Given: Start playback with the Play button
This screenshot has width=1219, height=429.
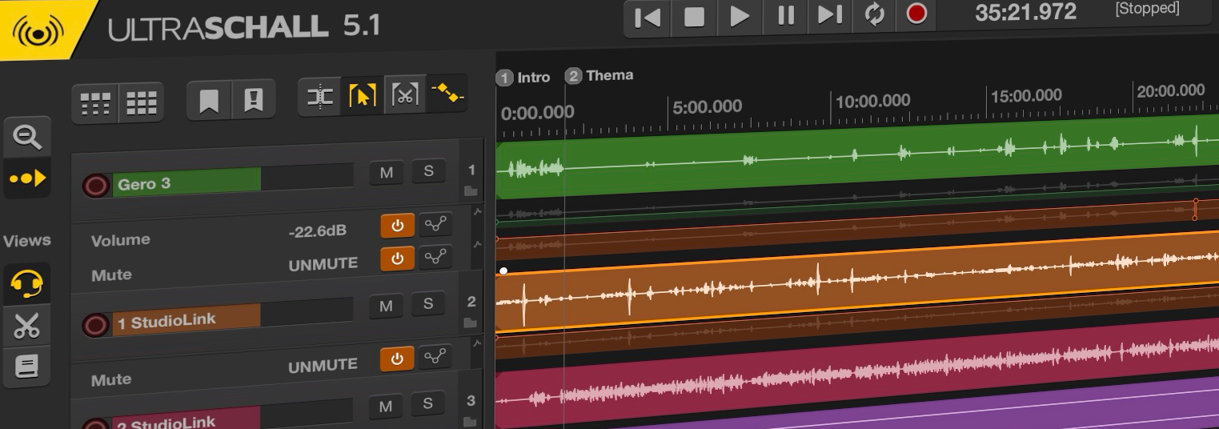Looking at the screenshot, I should pyautogui.click(x=740, y=16).
